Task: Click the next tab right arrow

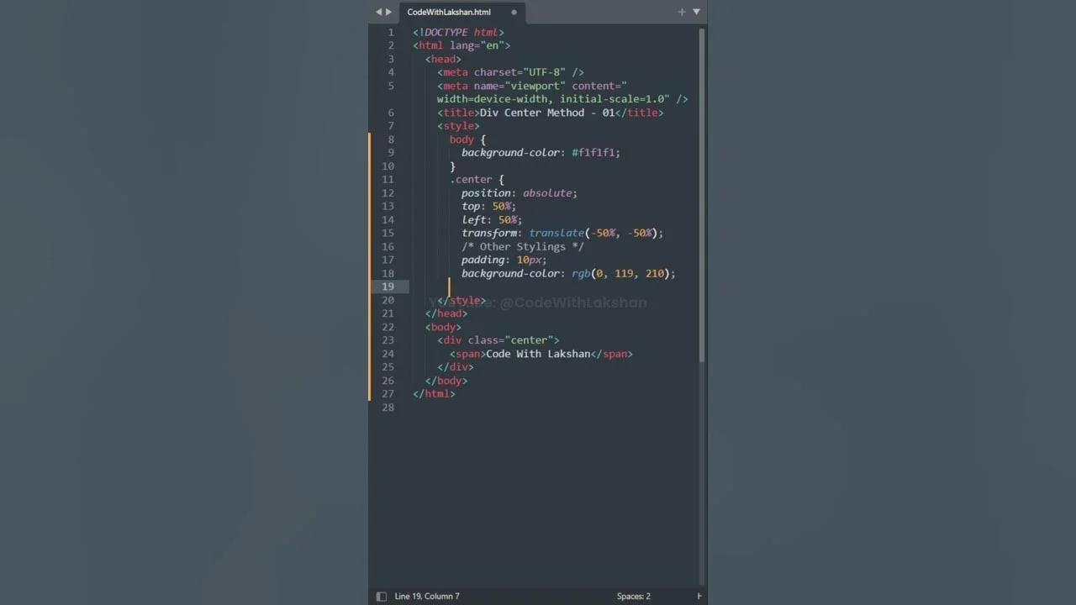Action: pyautogui.click(x=388, y=12)
